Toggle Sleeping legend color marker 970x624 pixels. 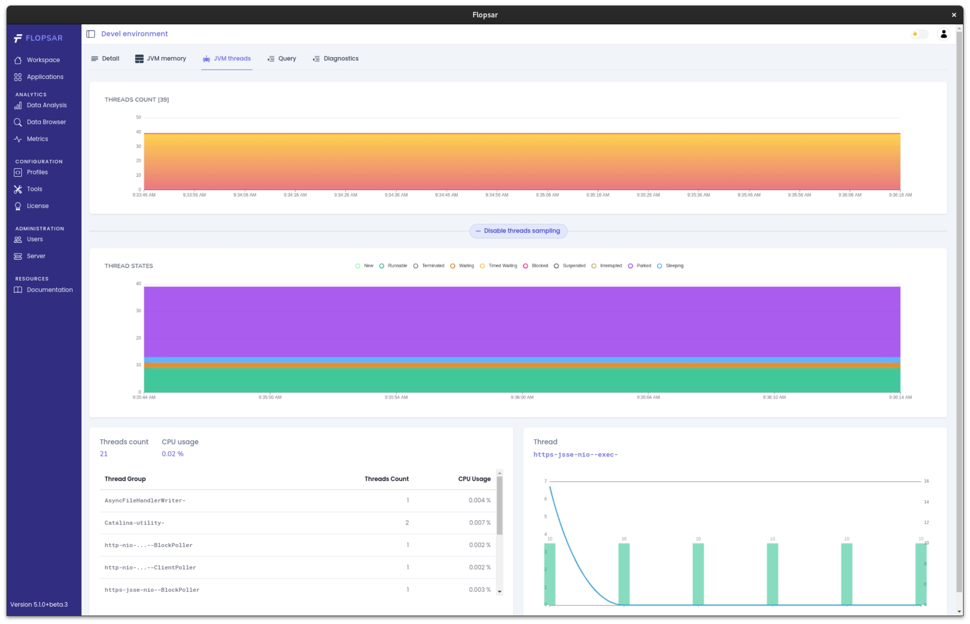pos(659,266)
